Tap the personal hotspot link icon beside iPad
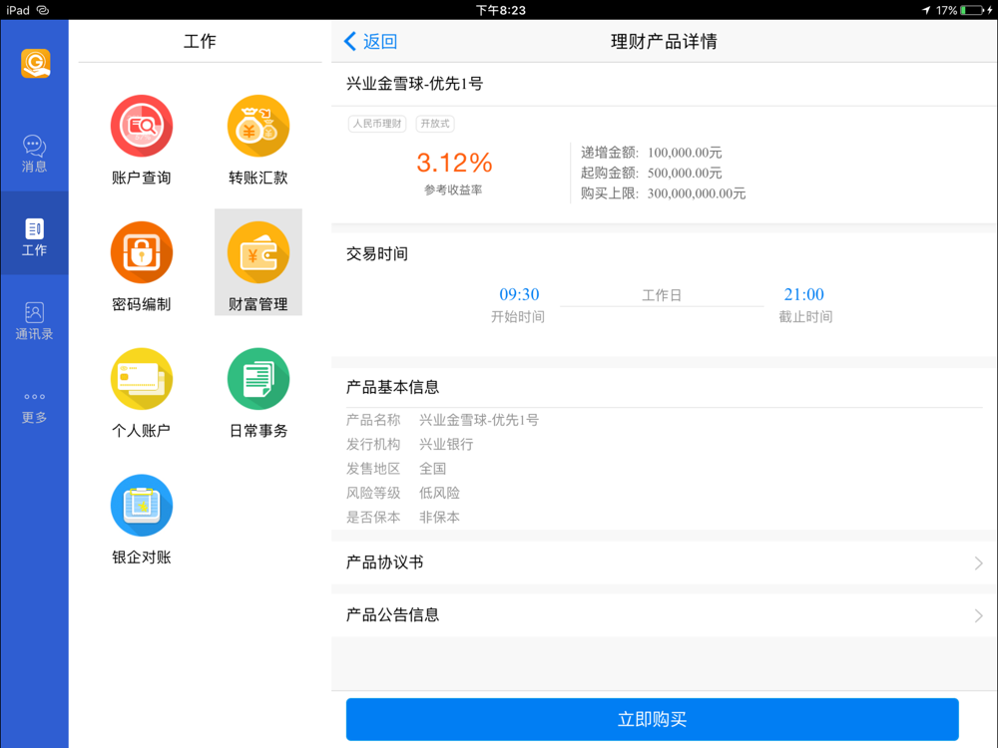Image resolution: width=998 pixels, height=748 pixels. point(43,10)
